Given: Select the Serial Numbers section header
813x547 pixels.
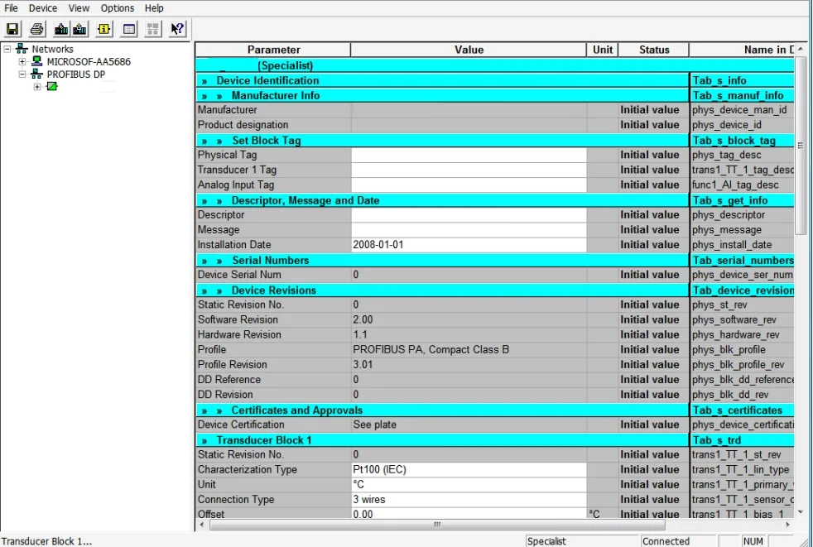Looking at the screenshot, I should [x=442, y=261].
